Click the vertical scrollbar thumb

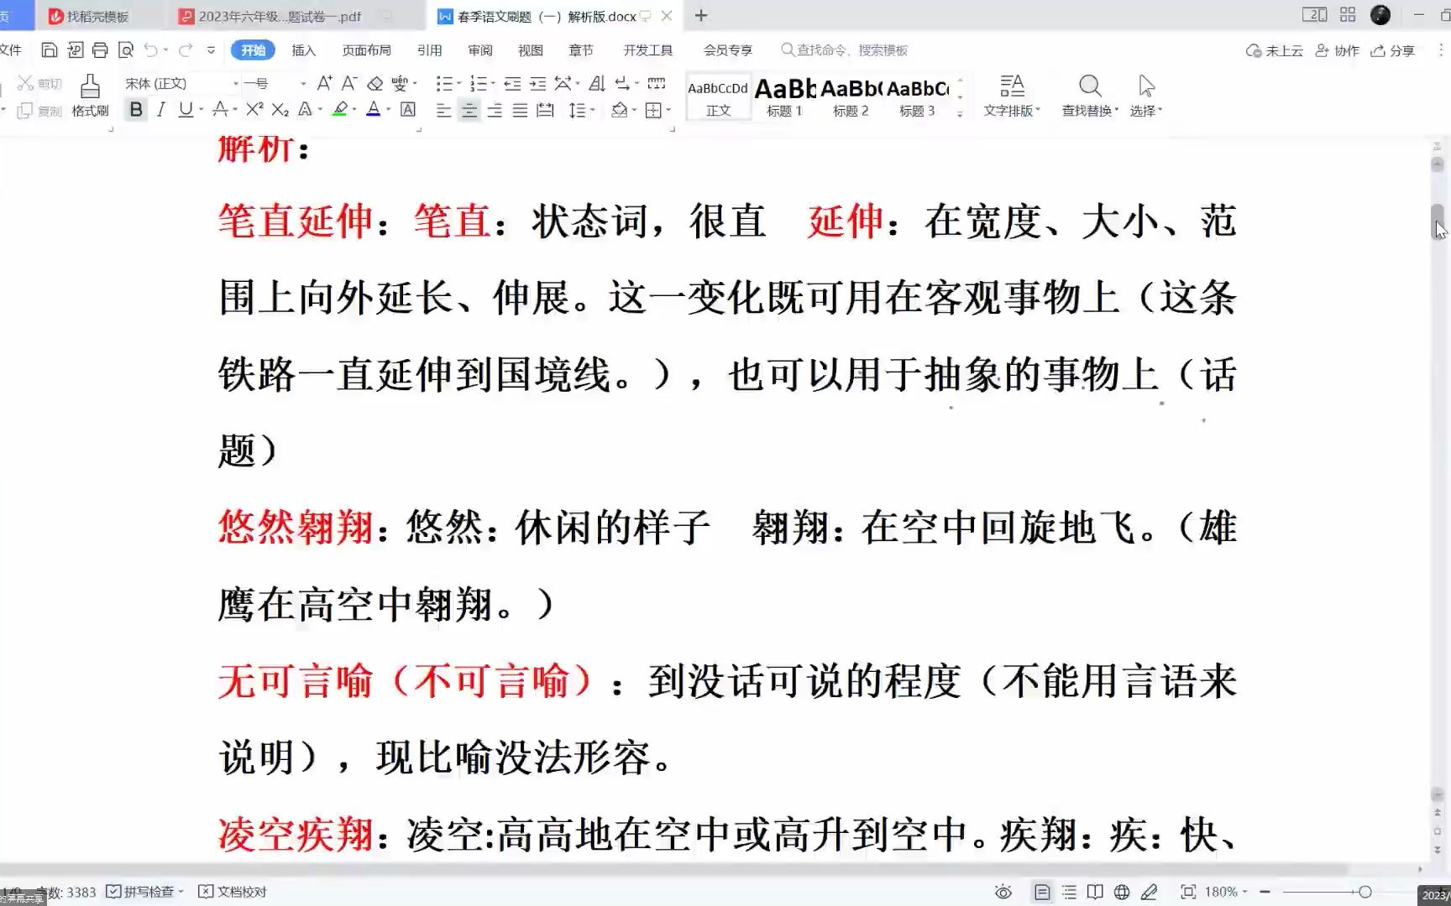1438,221
